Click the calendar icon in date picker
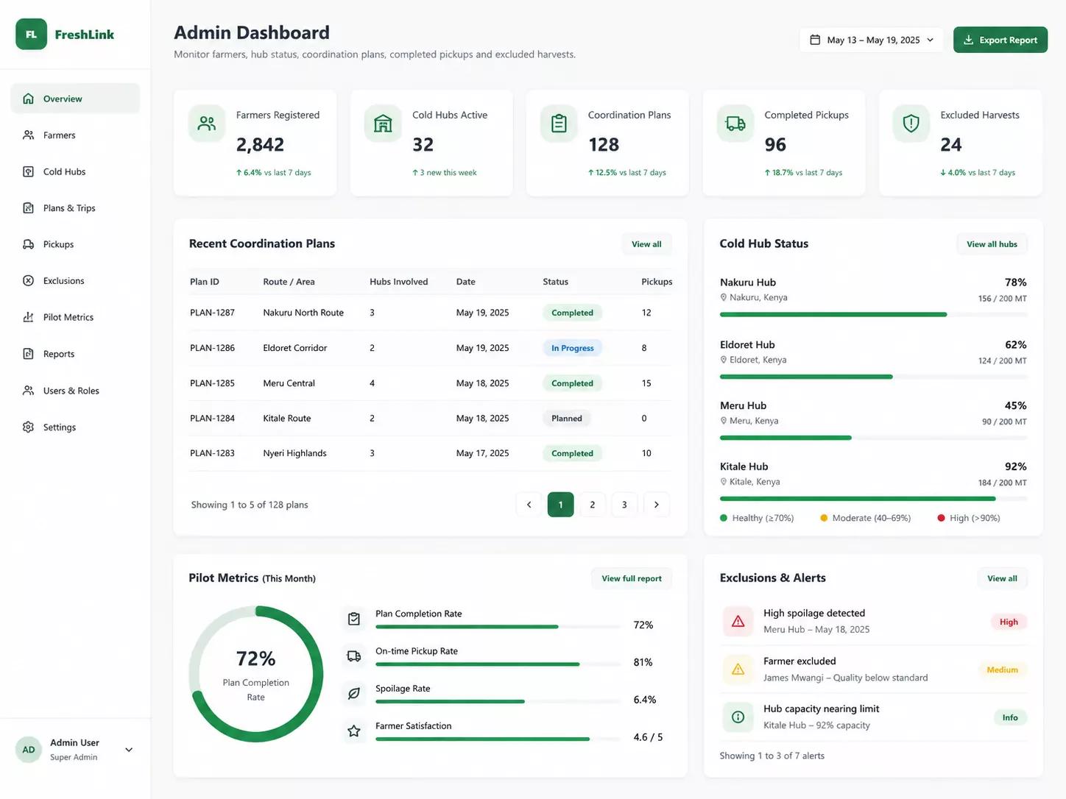This screenshot has height=799, width=1066. (x=815, y=40)
